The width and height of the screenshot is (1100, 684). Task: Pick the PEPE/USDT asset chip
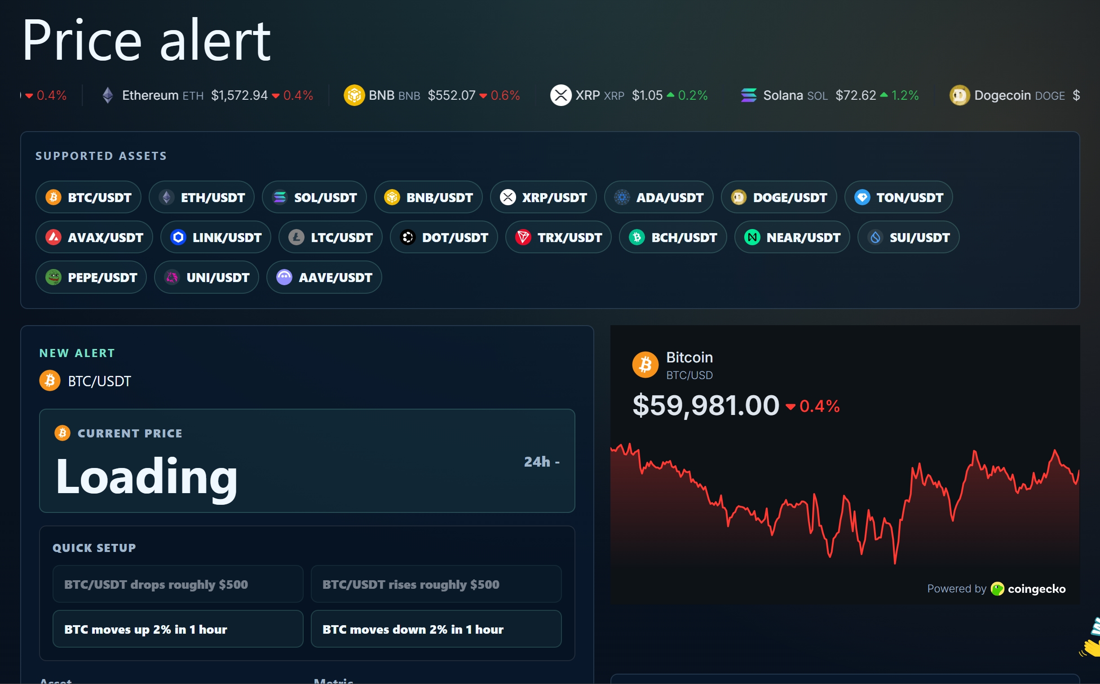click(x=91, y=277)
